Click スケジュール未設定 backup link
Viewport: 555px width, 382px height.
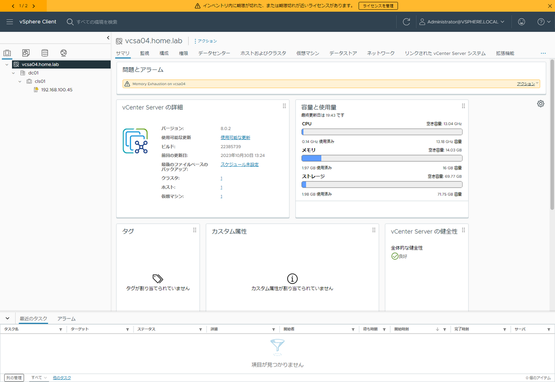point(240,164)
